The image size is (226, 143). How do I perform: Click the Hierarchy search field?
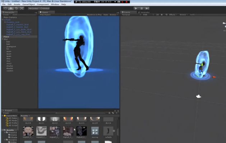click(24, 15)
